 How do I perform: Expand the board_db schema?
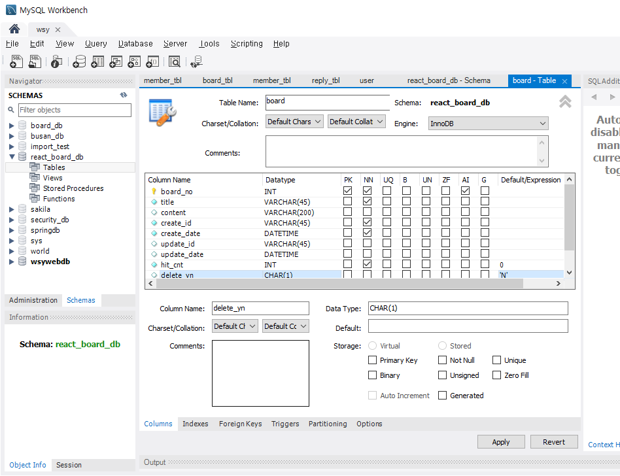point(12,126)
